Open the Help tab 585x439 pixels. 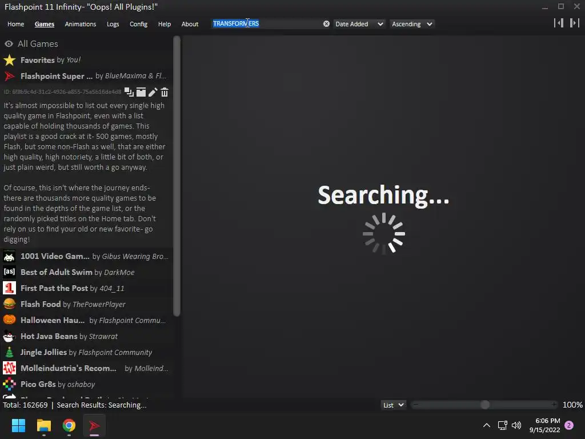click(165, 24)
